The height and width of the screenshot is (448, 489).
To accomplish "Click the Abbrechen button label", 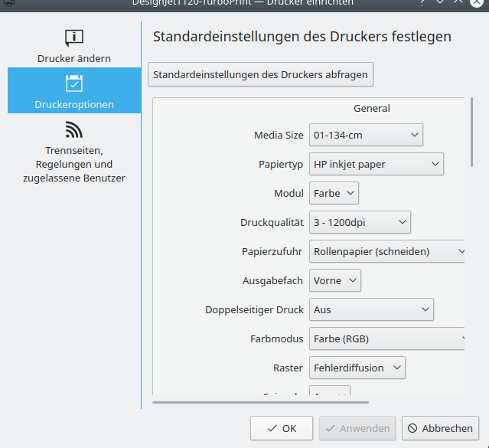I will 448,429.
